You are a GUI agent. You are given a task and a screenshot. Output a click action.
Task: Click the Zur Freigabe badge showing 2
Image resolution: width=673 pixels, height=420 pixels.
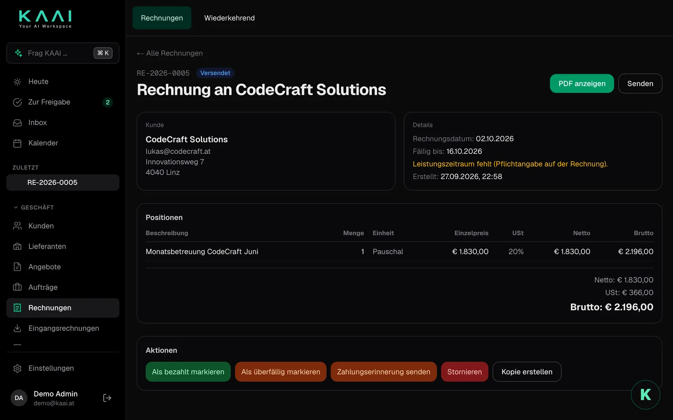[x=108, y=102]
